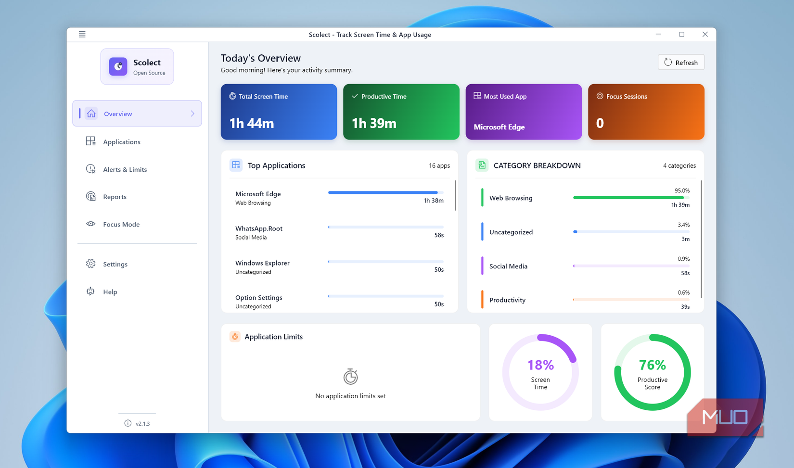Image resolution: width=794 pixels, height=468 pixels.
Task: Click the Category Breakdown scrollbar
Action: (x=701, y=239)
